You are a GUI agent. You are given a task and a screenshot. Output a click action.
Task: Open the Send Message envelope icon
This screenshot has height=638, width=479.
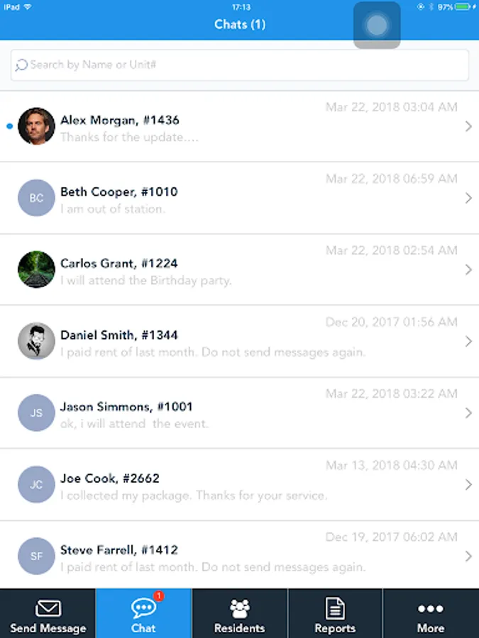tap(48, 609)
